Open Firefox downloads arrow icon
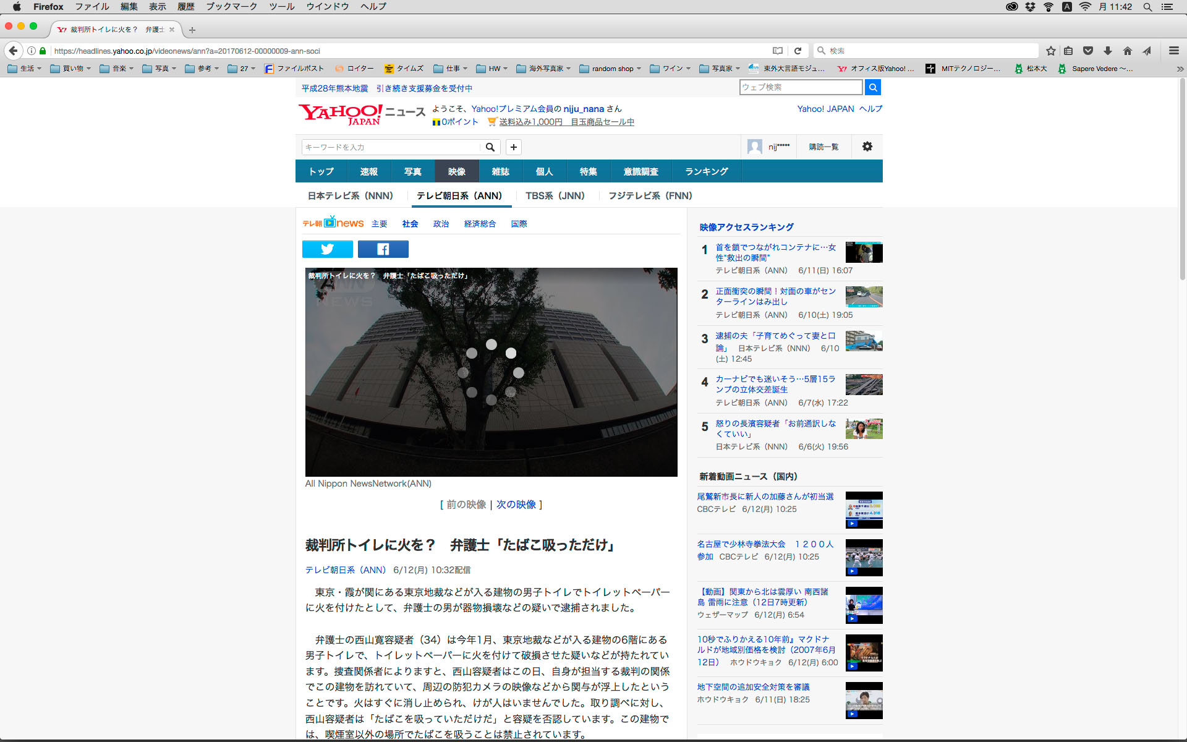 coord(1108,51)
